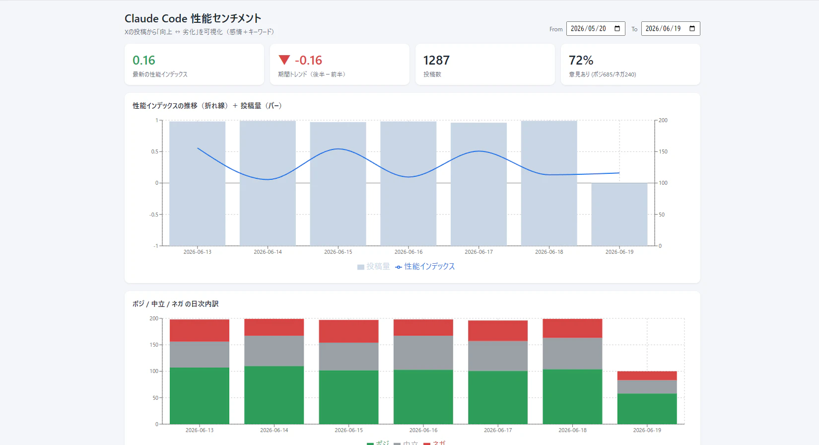The image size is (819, 445).
Task: Select the 2026-06-15 post volume bar
Action: pos(338,184)
